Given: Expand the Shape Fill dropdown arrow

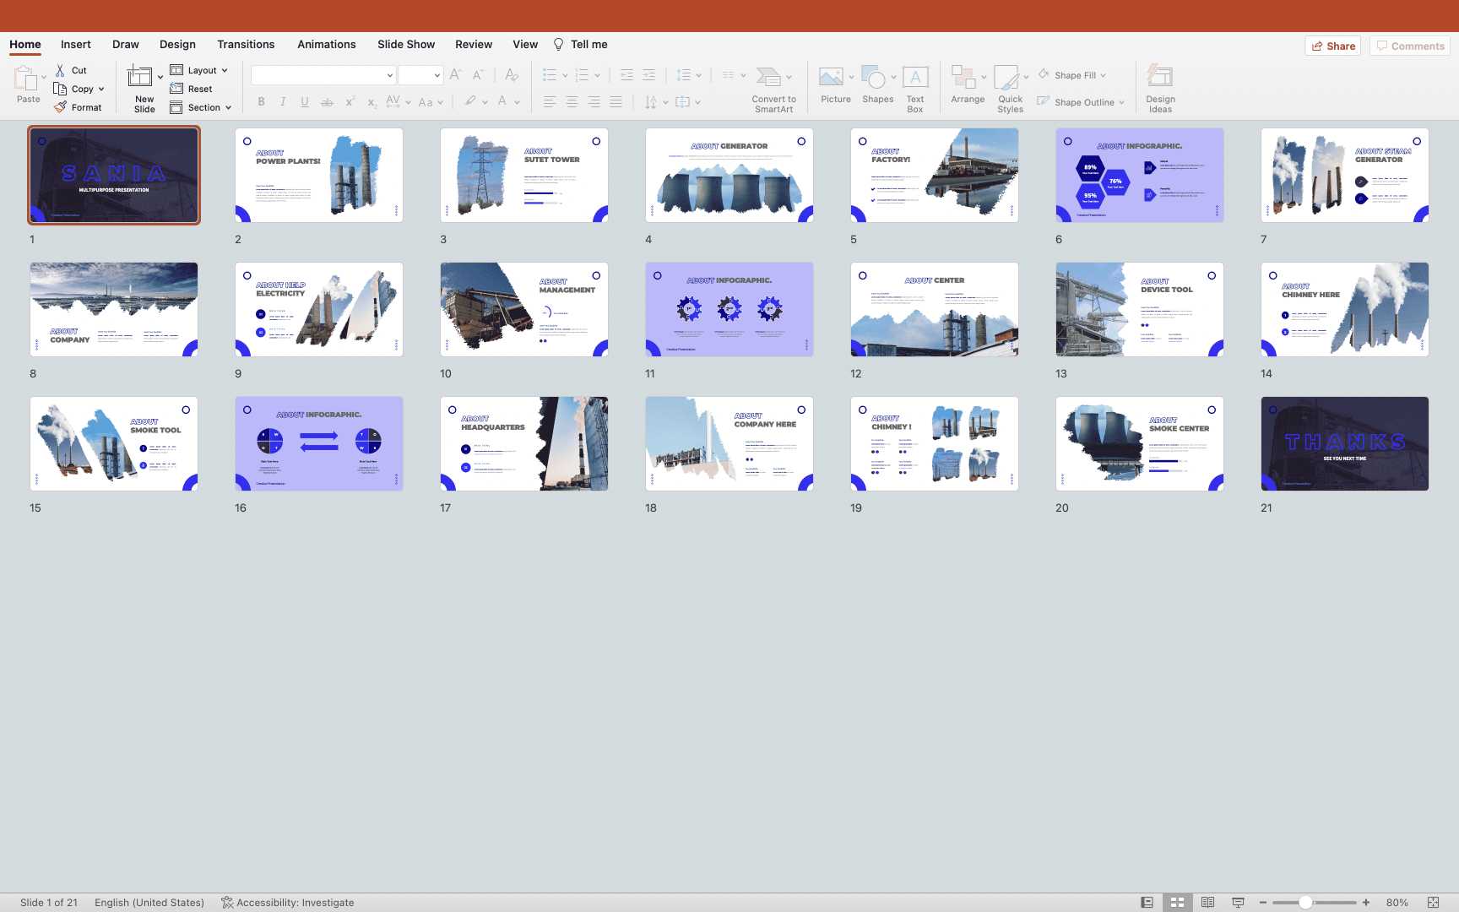Looking at the screenshot, I should tap(1103, 75).
